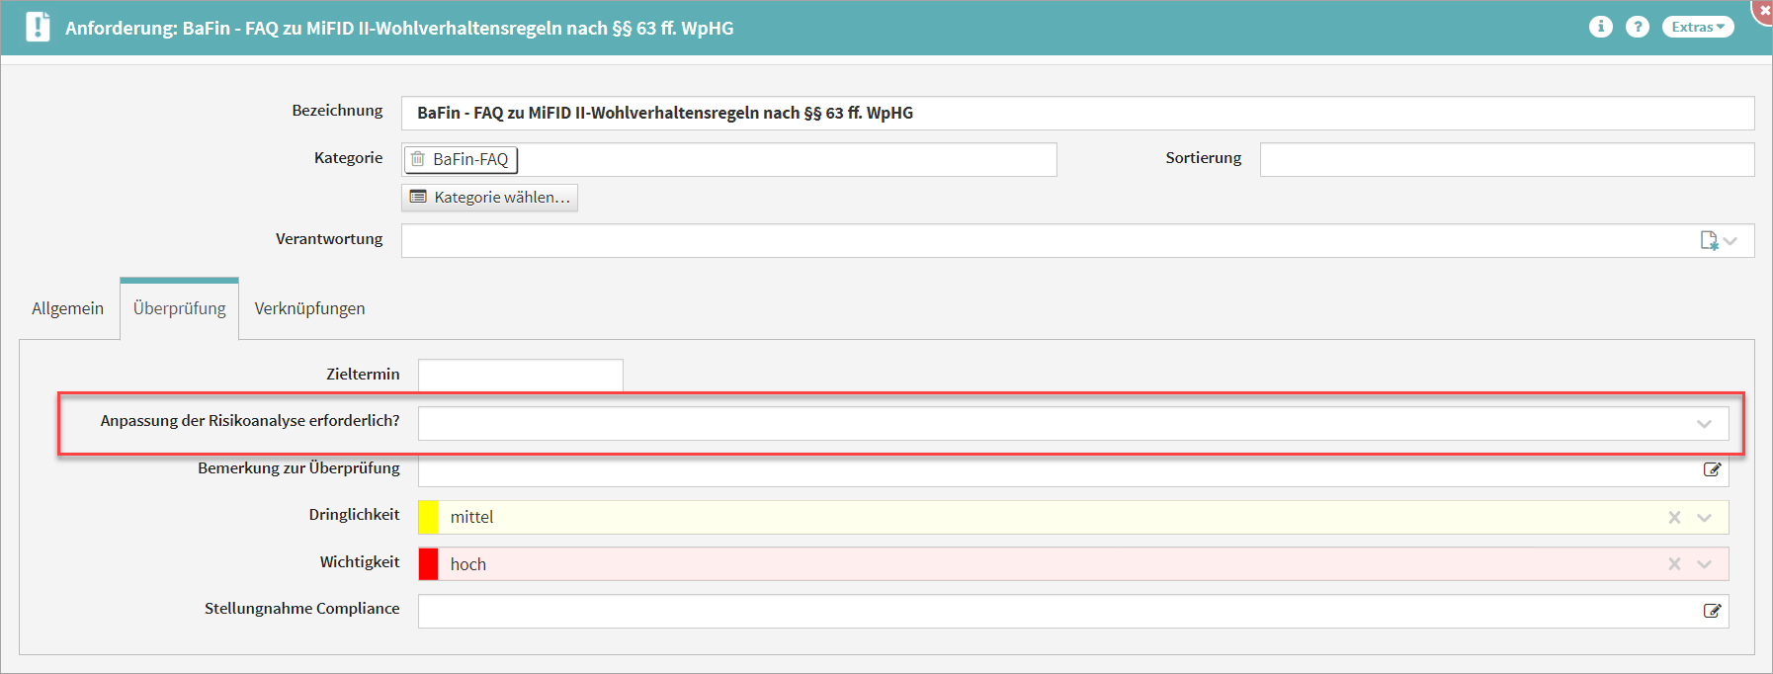Clear the Wichtigkeit value with X

[1674, 564]
